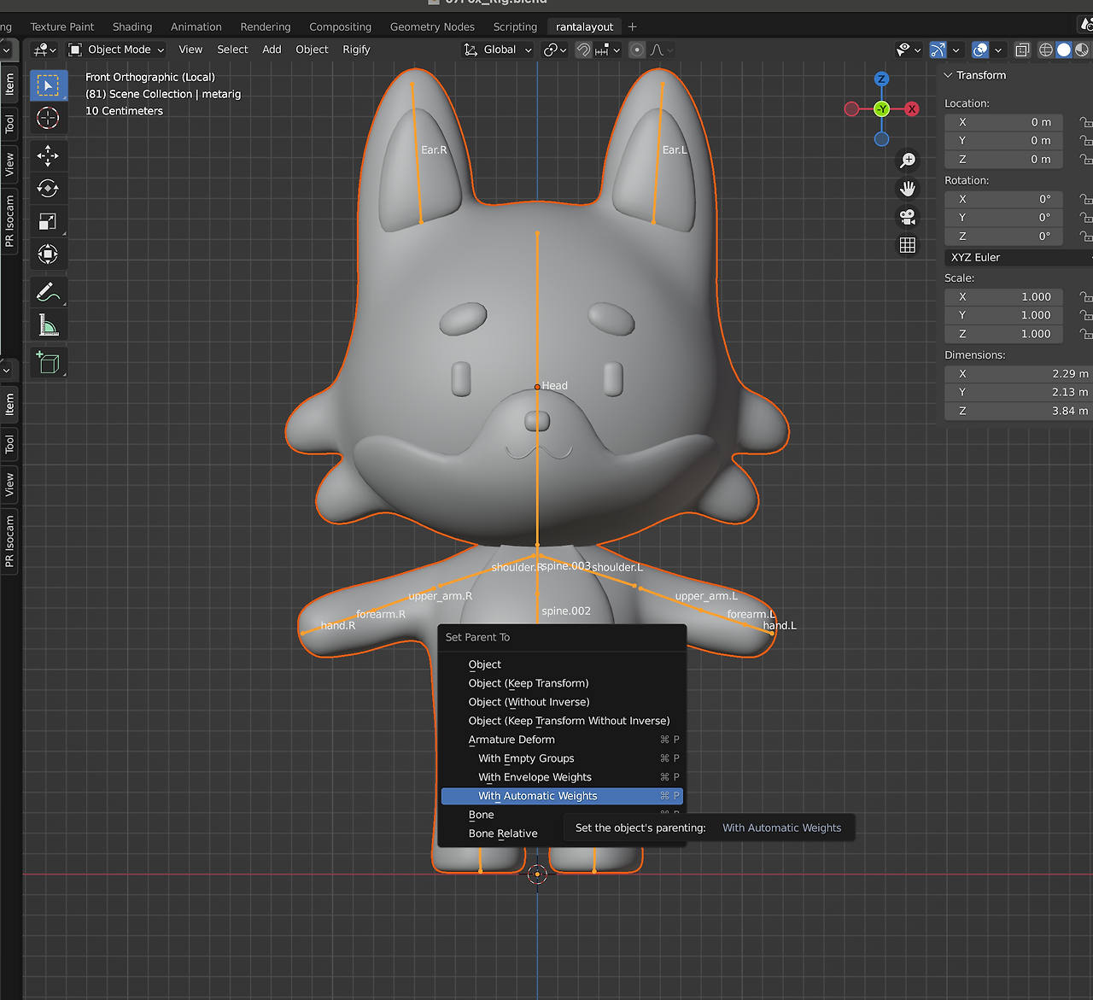Toggle X-ray display in the header
This screenshot has width=1093, height=1000.
coord(1021,50)
